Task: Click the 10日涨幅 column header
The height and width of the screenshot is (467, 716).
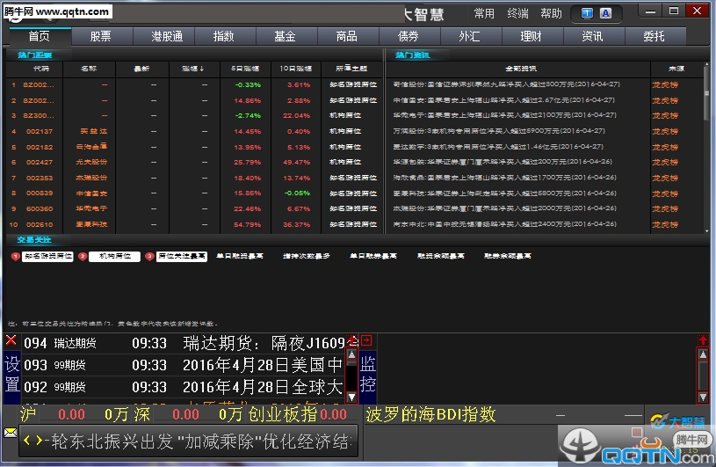Action: coord(296,69)
